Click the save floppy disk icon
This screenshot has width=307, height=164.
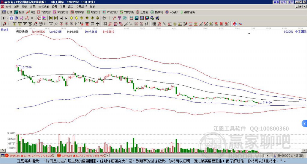tap(147, 18)
